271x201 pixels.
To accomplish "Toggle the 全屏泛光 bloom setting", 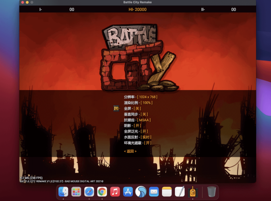I will tap(136, 131).
